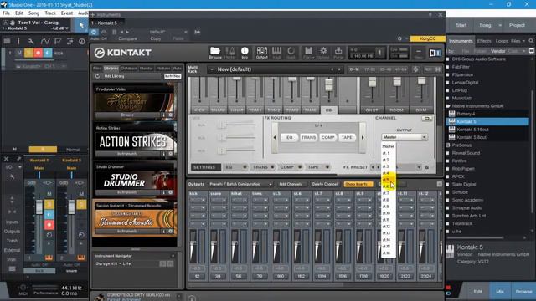
Task: Toggle the TAPE effect power button
Action: (327, 167)
